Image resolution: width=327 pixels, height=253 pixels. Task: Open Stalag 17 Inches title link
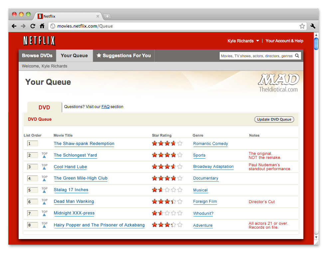click(71, 190)
